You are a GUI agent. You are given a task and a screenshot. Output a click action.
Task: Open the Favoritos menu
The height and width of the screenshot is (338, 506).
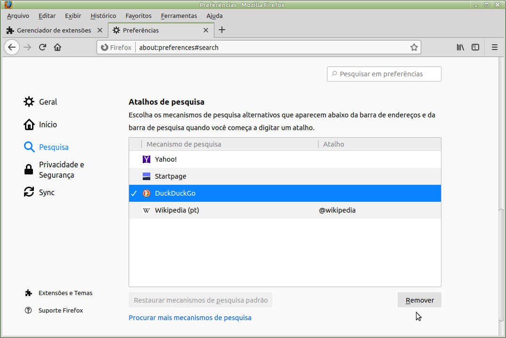(x=139, y=16)
